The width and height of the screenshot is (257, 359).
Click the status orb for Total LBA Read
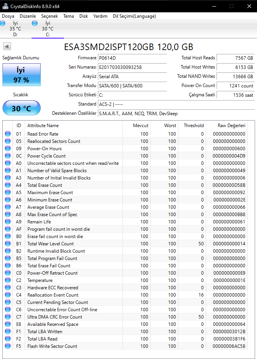click(8, 339)
